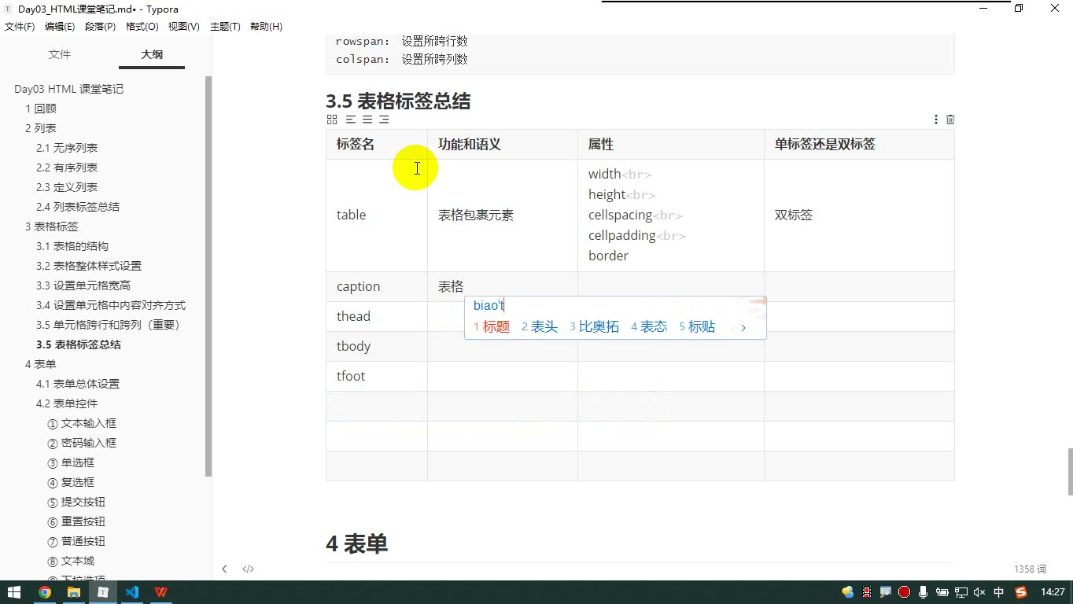Open Windows Start menu
This screenshot has width=1073, height=604.
(14, 592)
